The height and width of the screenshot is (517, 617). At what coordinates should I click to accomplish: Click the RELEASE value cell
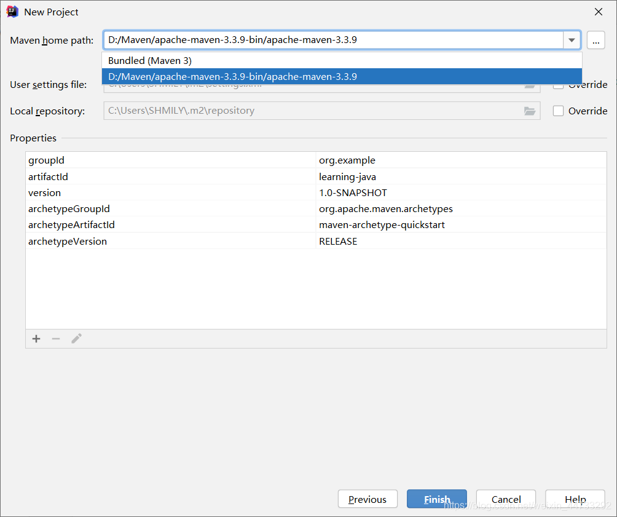point(461,242)
